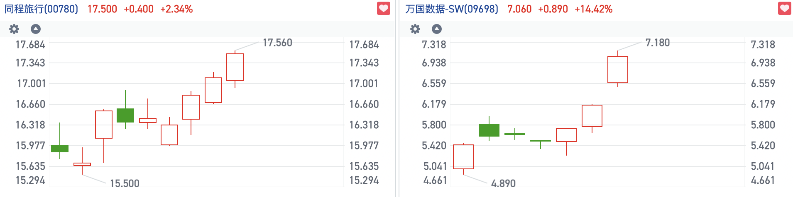Toggle favorite heart for 同程旅行(00780)
Screen dimensions: 793x197
[383, 9]
